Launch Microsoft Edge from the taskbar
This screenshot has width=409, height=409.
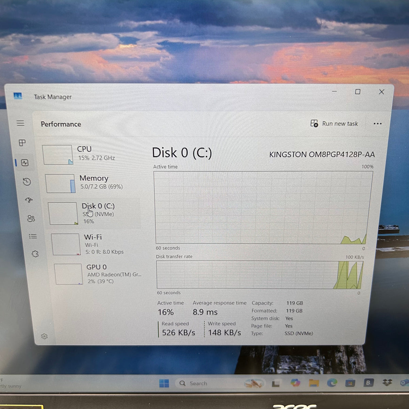click(x=332, y=383)
